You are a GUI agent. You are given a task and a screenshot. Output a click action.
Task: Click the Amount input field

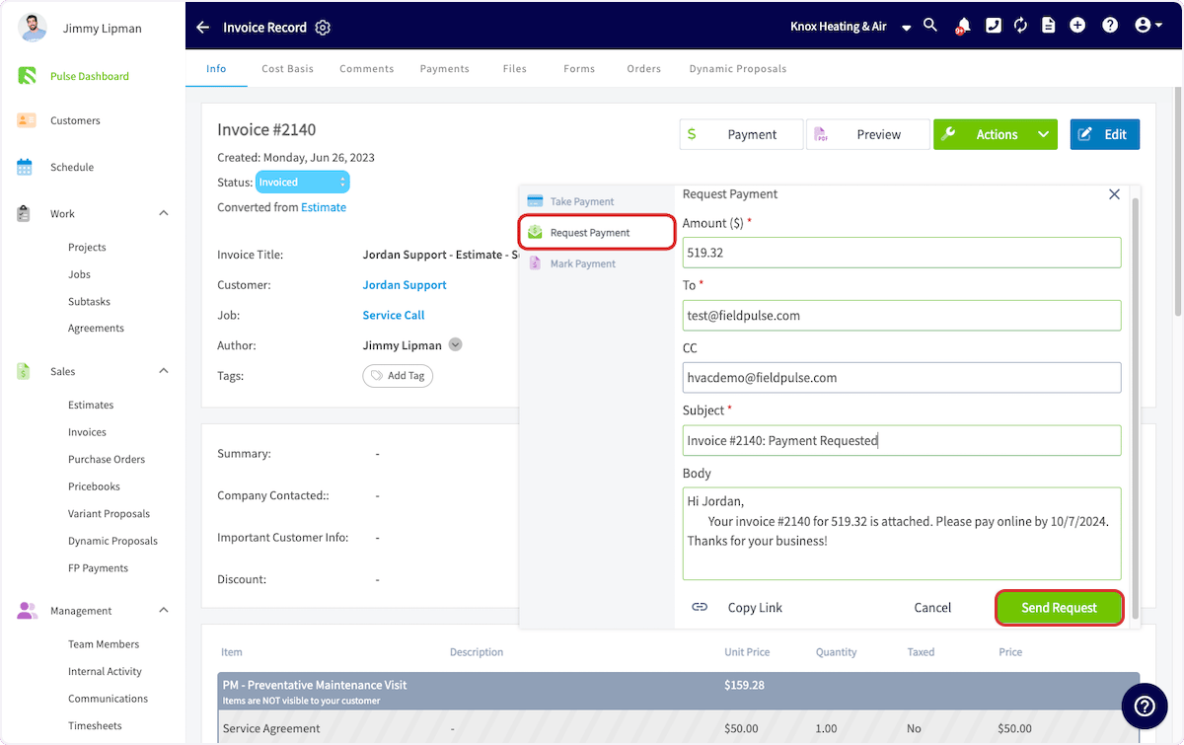pos(902,253)
